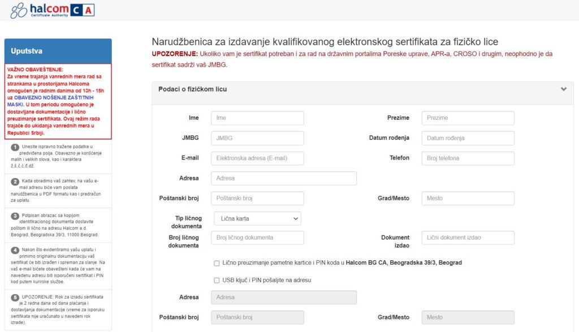Viewport: 579px width, 332px height.
Task: Click the Datum rođenja field
Action: pos(468,138)
